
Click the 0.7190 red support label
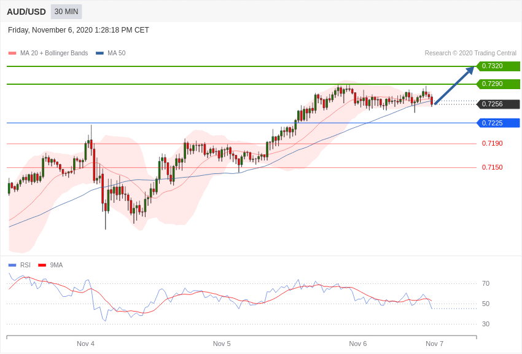[493, 144]
